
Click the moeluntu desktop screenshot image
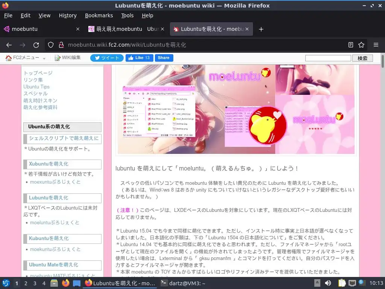pyautogui.click(x=236, y=110)
